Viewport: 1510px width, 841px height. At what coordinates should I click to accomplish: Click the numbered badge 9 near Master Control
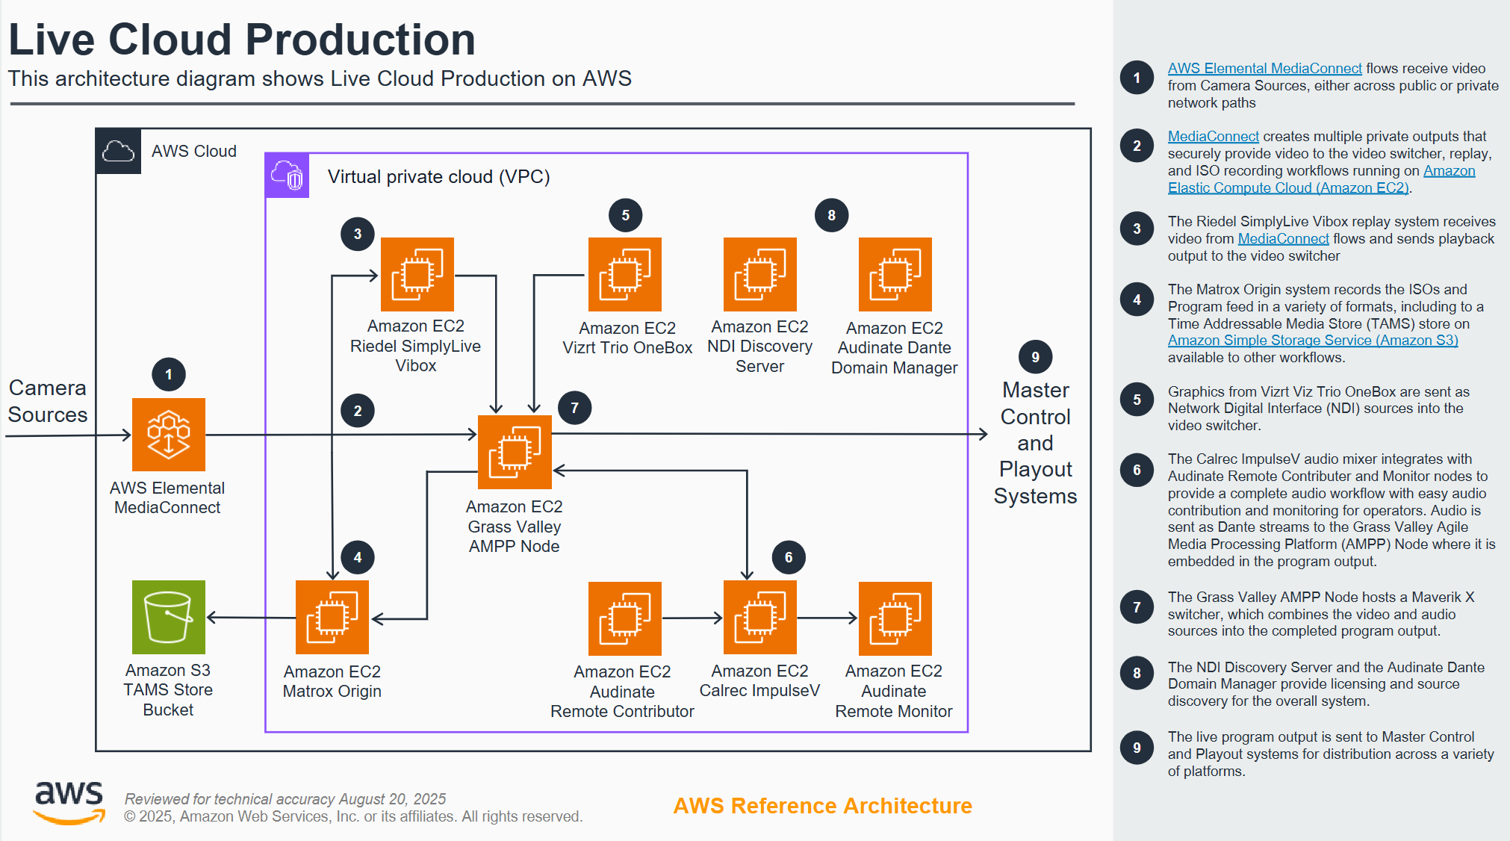coord(1034,357)
